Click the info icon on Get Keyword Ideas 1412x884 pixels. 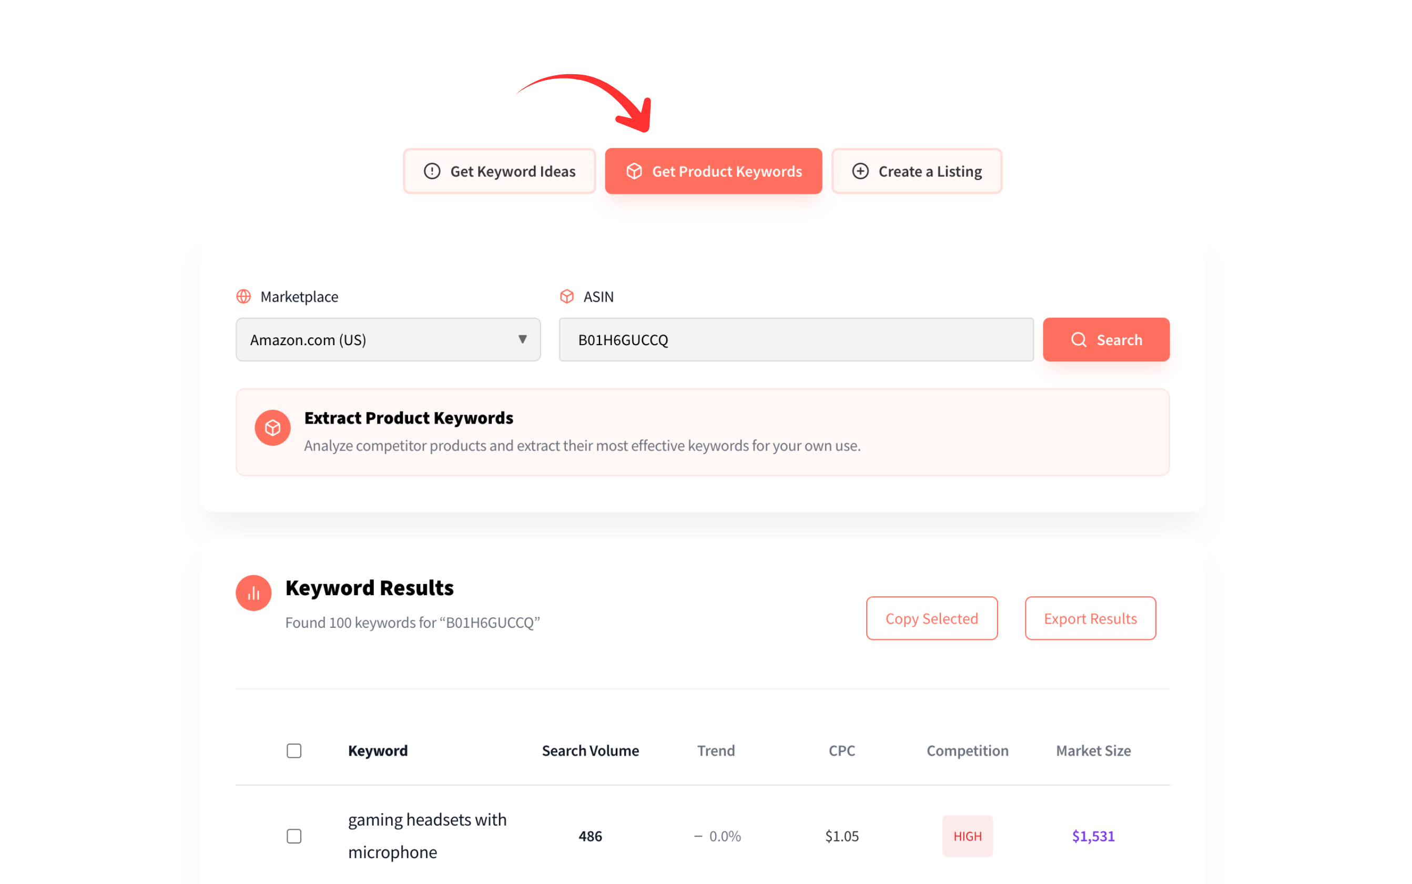click(431, 170)
